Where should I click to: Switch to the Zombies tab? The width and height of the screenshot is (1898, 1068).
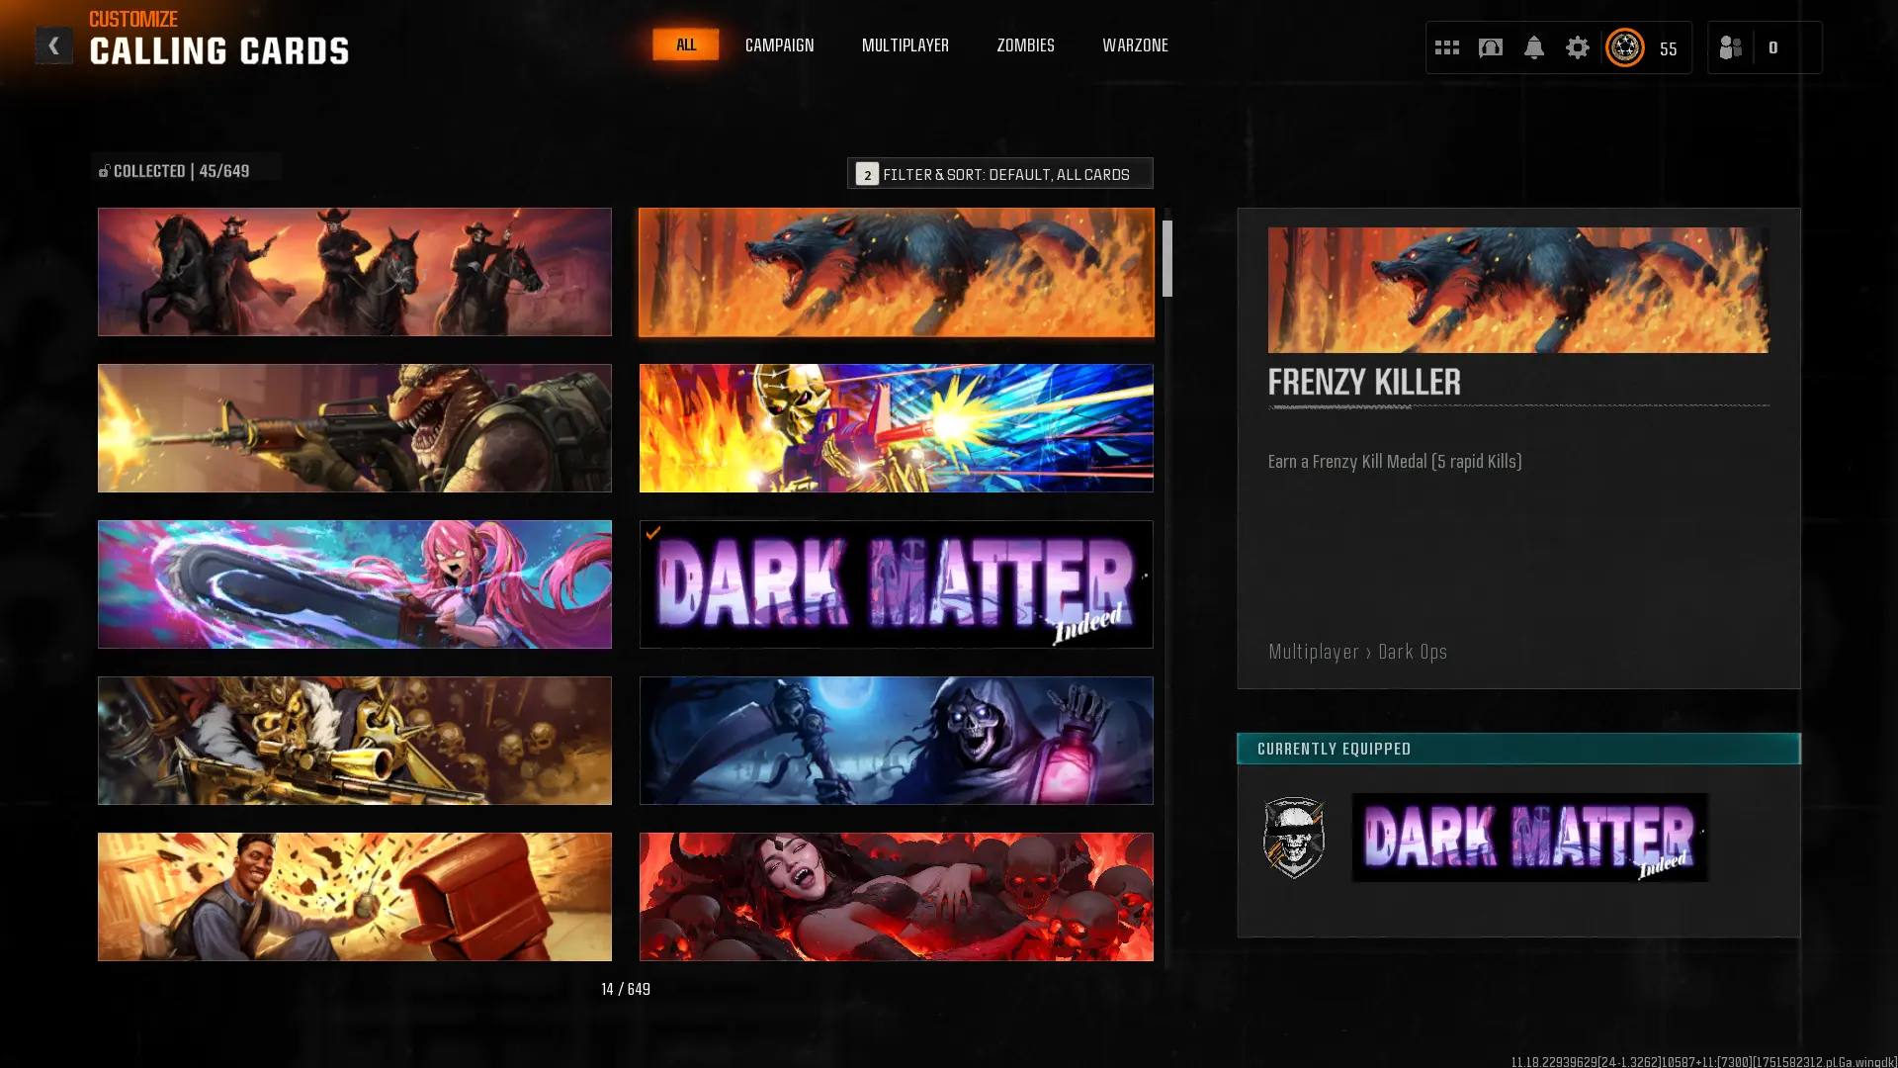[x=1025, y=45]
